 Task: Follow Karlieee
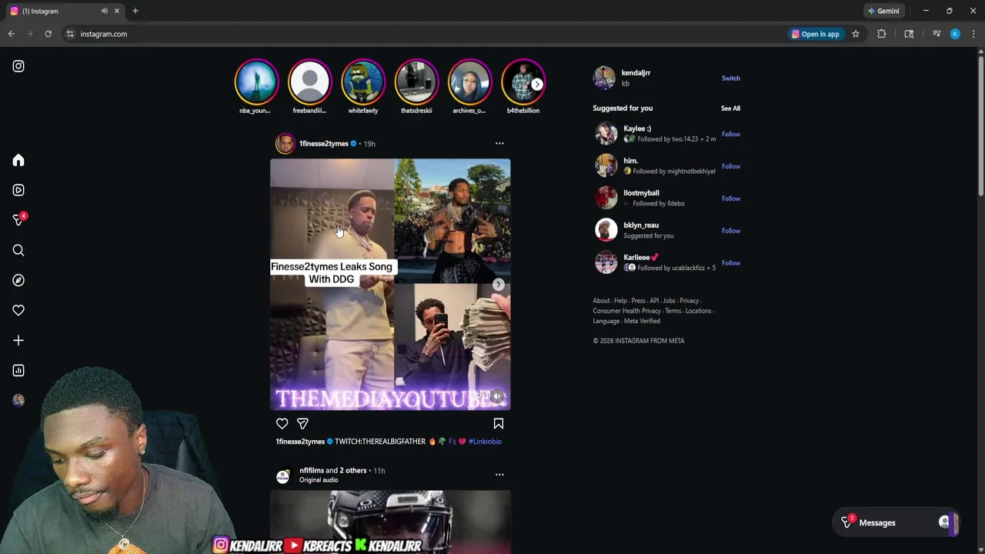730,263
